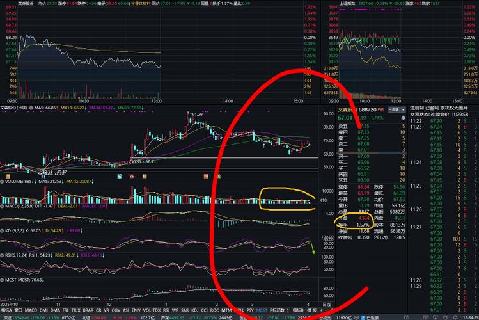Select the R标记数 tab
Viewport: 479px width, 320px height.
[277, 310]
